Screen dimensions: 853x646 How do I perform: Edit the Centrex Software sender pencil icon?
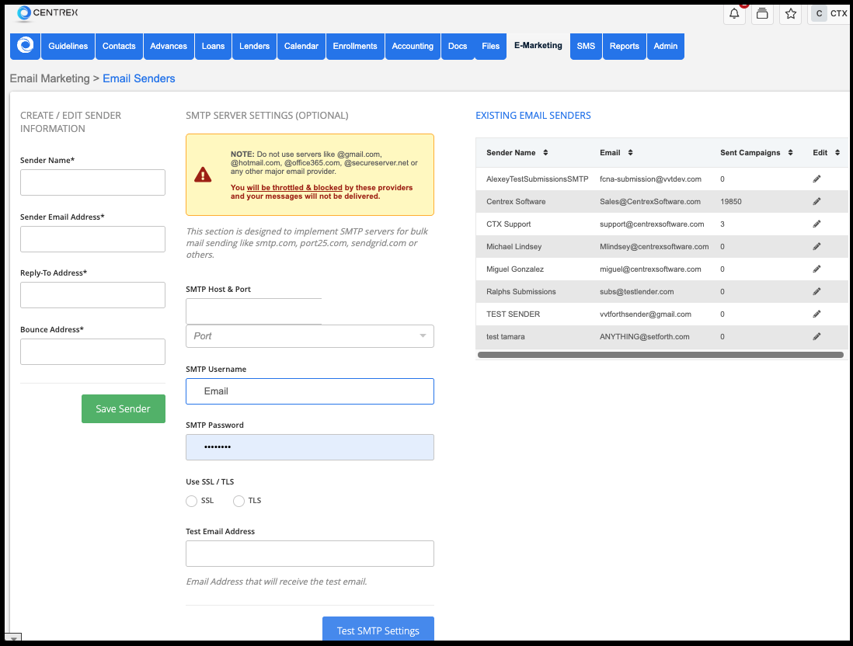click(x=816, y=201)
